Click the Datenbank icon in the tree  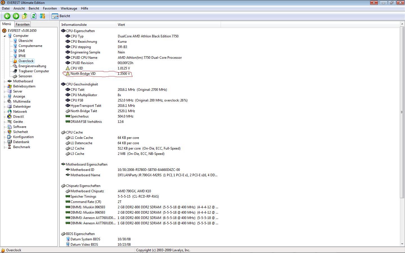click(x=10, y=142)
